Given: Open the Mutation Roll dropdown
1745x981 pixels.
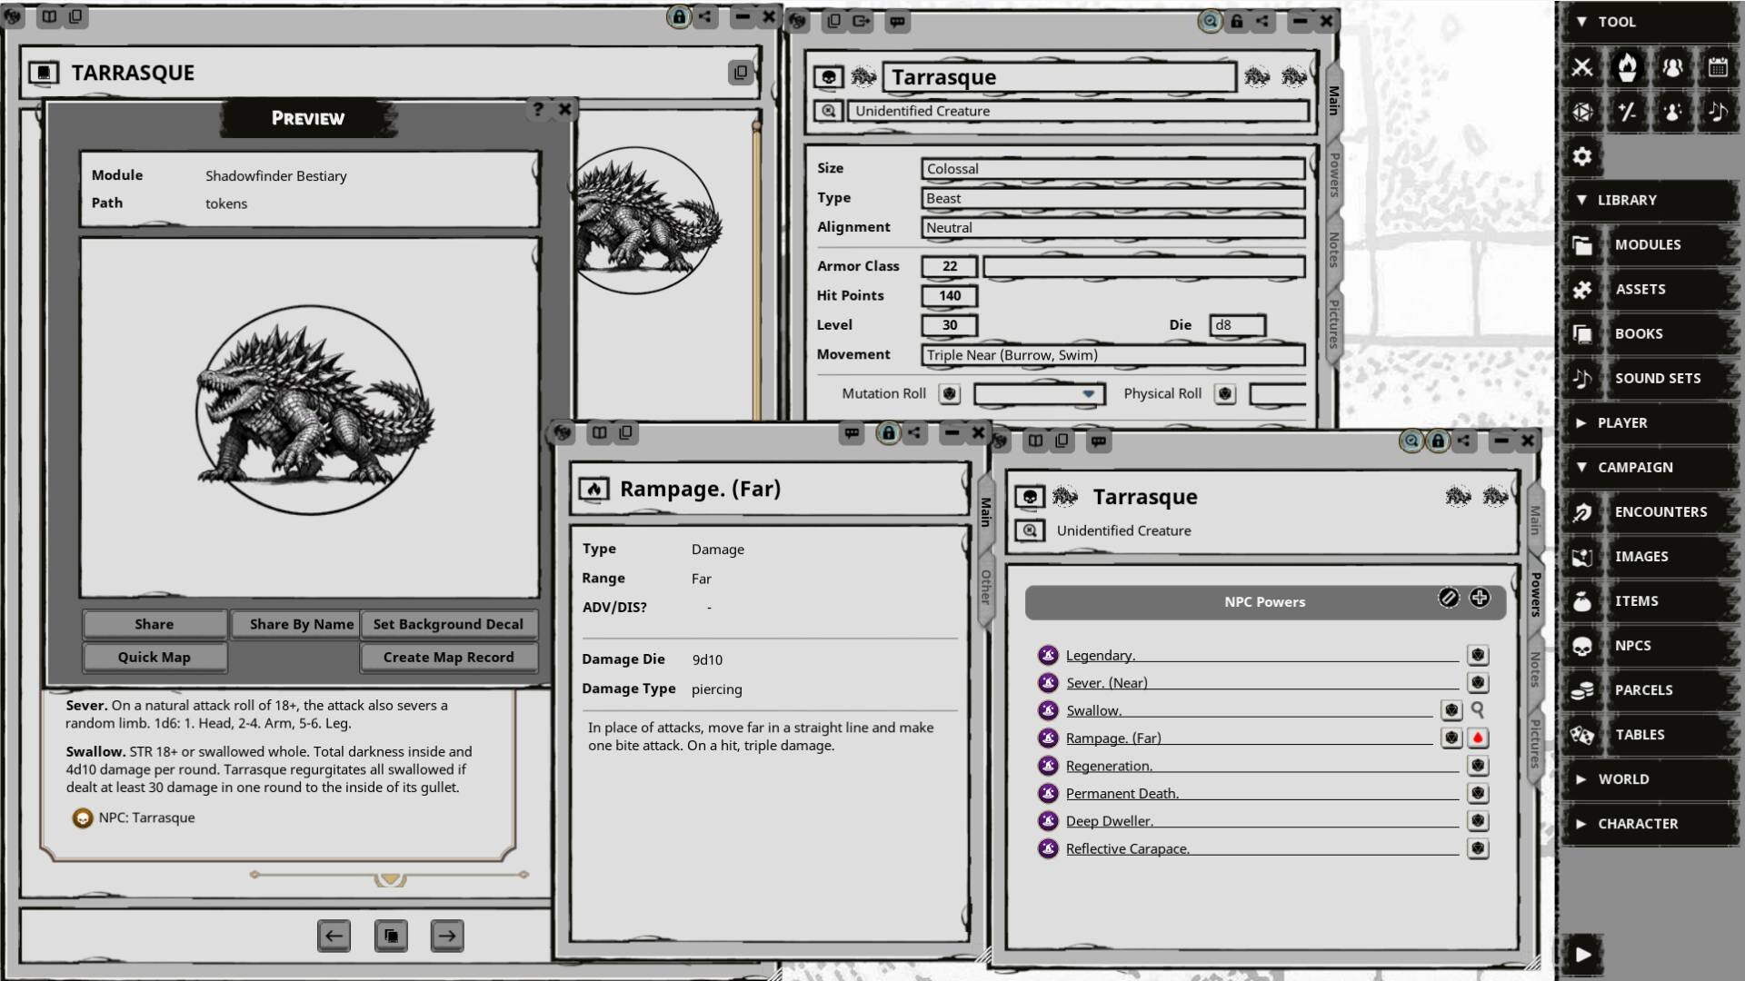Looking at the screenshot, I should 1089,394.
